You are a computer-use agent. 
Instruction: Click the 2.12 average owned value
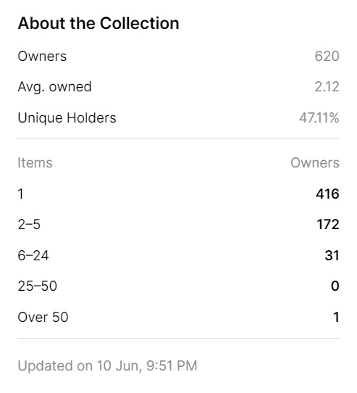pyautogui.click(x=327, y=87)
